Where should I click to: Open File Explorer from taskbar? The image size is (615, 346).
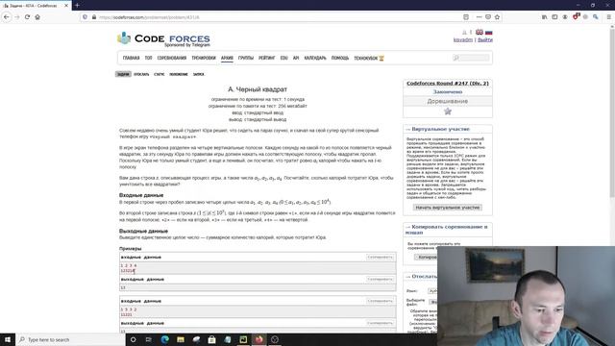pos(181,339)
